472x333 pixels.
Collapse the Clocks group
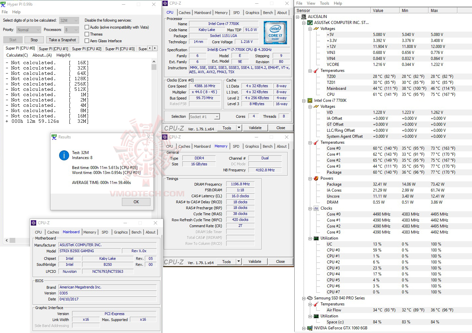310,208
